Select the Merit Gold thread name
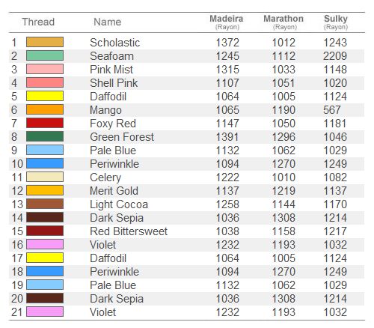Image resolution: width=374 pixels, height=328 pixels. [x=114, y=191]
